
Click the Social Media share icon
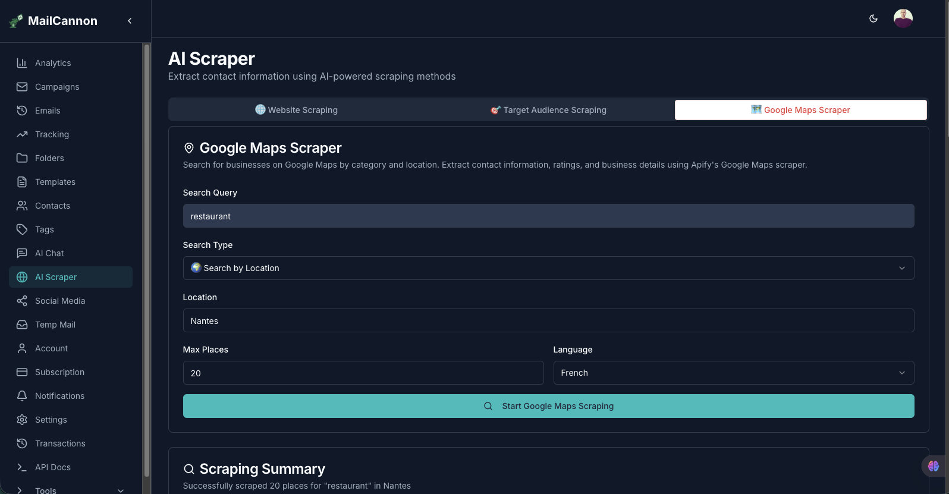22,301
